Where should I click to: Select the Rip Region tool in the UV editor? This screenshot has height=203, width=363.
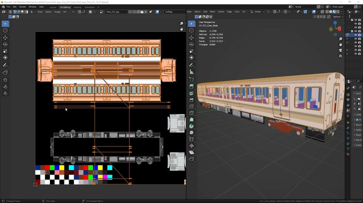click(x=5, y=73)
